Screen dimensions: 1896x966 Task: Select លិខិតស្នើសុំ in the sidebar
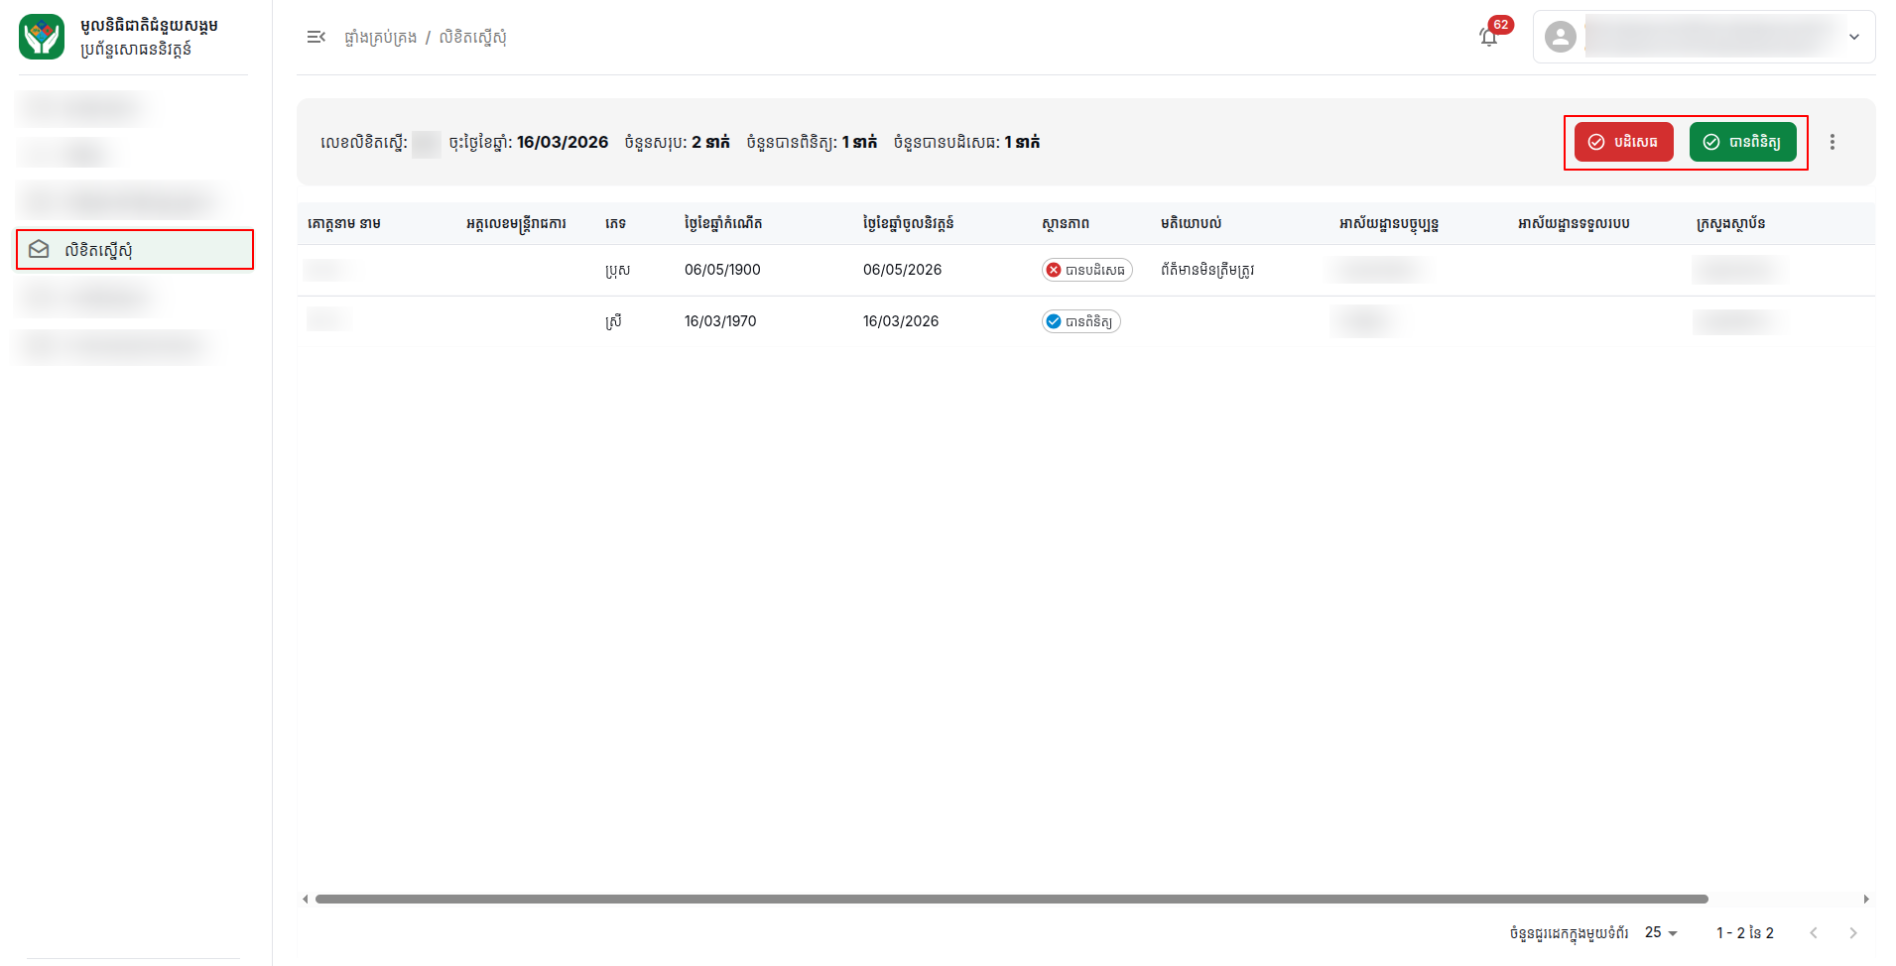pyautogui.click(x=135, y=249)
